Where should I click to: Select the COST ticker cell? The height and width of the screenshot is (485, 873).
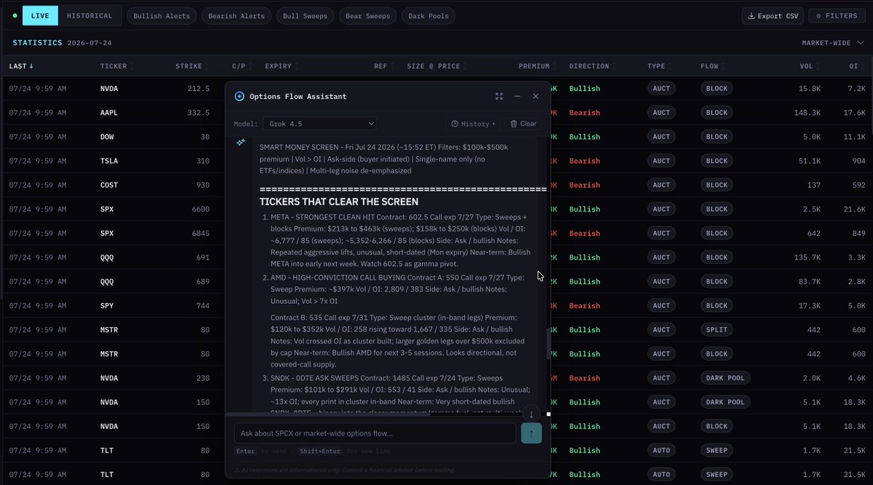pyautogui.click(x=109, y=185)
